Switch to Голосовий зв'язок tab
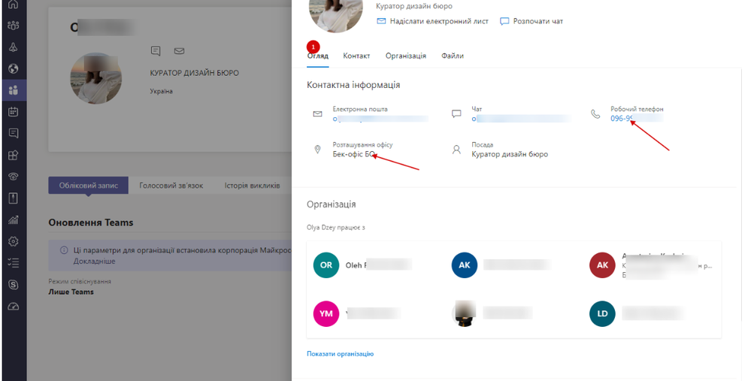The width and height of the screenshot is (751, 381). [171, 185]
